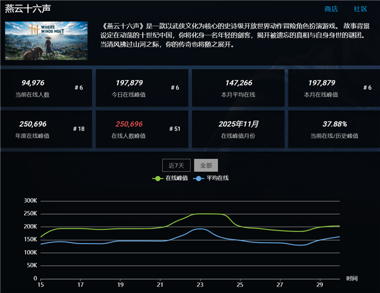Open the 在线峰值月份 2025年11月 card
This screenshot has height=293, width=380.
click(238, 128)
